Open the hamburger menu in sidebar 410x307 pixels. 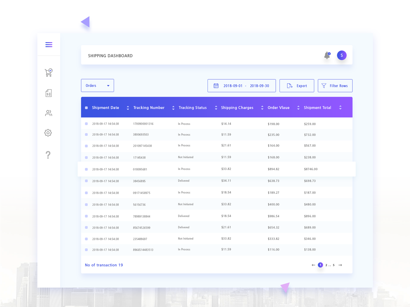pos(49,45)
